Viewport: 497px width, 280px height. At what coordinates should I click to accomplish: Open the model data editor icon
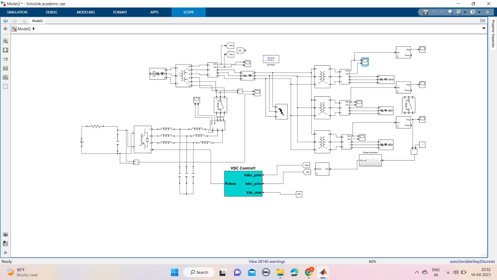coord(5,244)
